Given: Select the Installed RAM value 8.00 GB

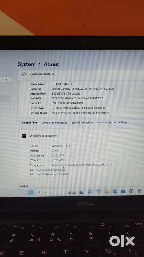Looking at the screenshot, I should pyautogui.click(x=66, y=93).
